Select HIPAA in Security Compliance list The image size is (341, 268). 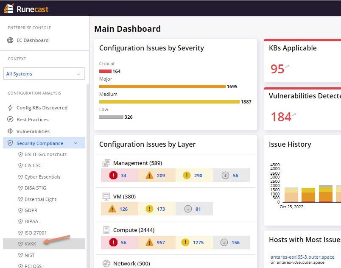(x=31, y=221)
